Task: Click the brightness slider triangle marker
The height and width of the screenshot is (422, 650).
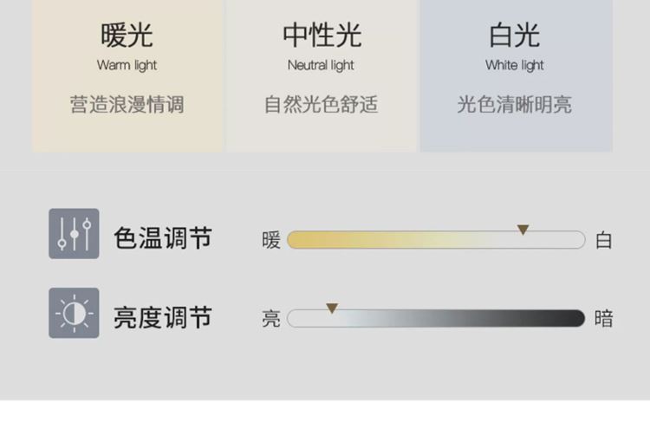Action: tap(332, 308)
